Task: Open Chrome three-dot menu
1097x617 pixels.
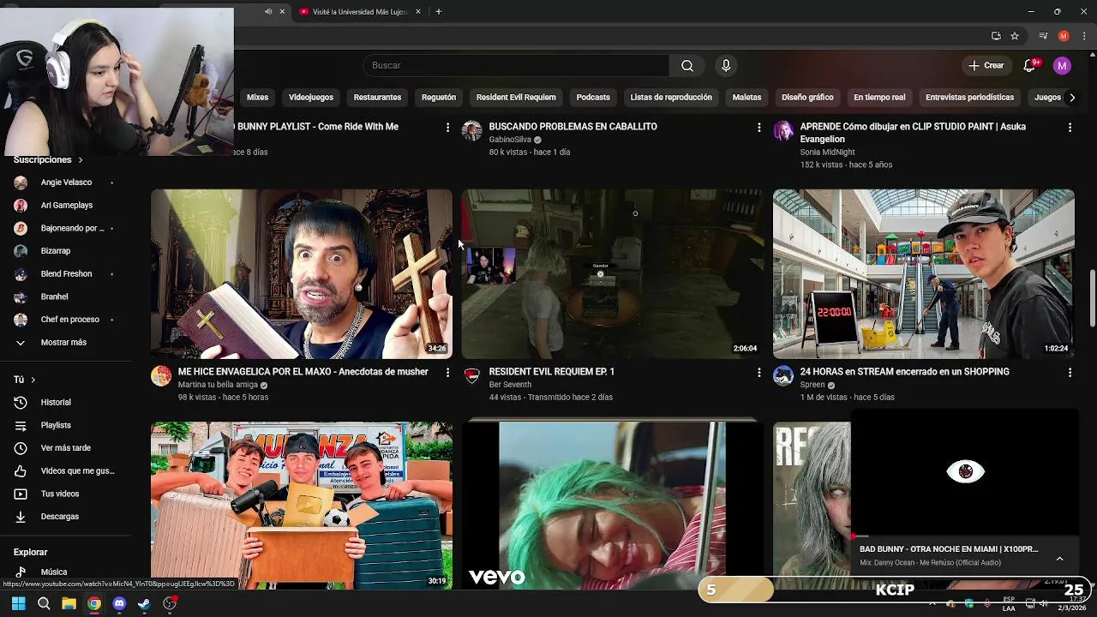Action: coord(1084,36)
